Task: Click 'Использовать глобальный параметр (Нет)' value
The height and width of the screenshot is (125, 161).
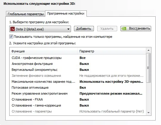Action: tap(112, 111)
